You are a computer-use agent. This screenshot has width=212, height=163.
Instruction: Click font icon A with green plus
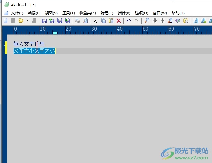click(x=204, y=21)
